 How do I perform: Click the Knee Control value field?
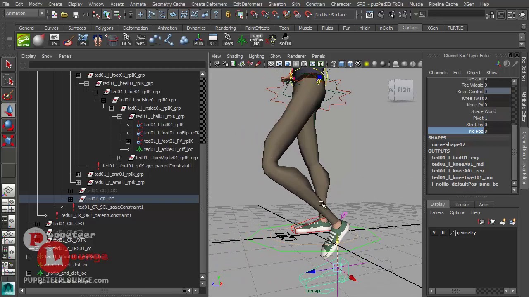pos(498,92)
